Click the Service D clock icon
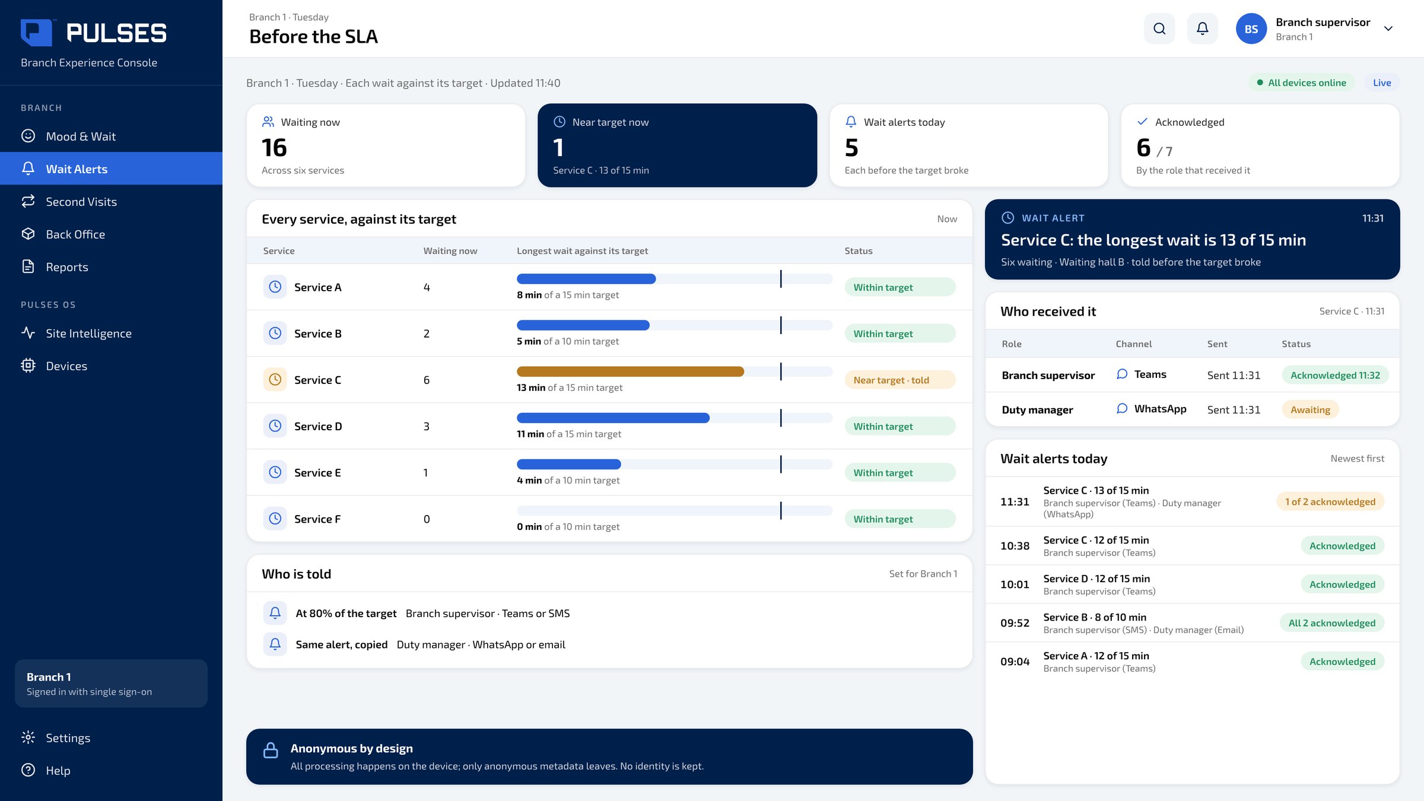This screenshot has height=801, width=1424. tap(275, 425)
